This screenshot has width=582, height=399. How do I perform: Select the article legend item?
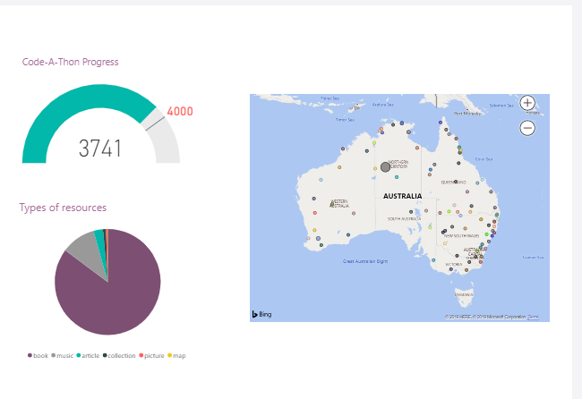point(88,356)
